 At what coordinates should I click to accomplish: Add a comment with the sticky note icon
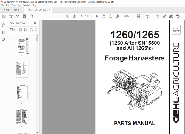157,16
